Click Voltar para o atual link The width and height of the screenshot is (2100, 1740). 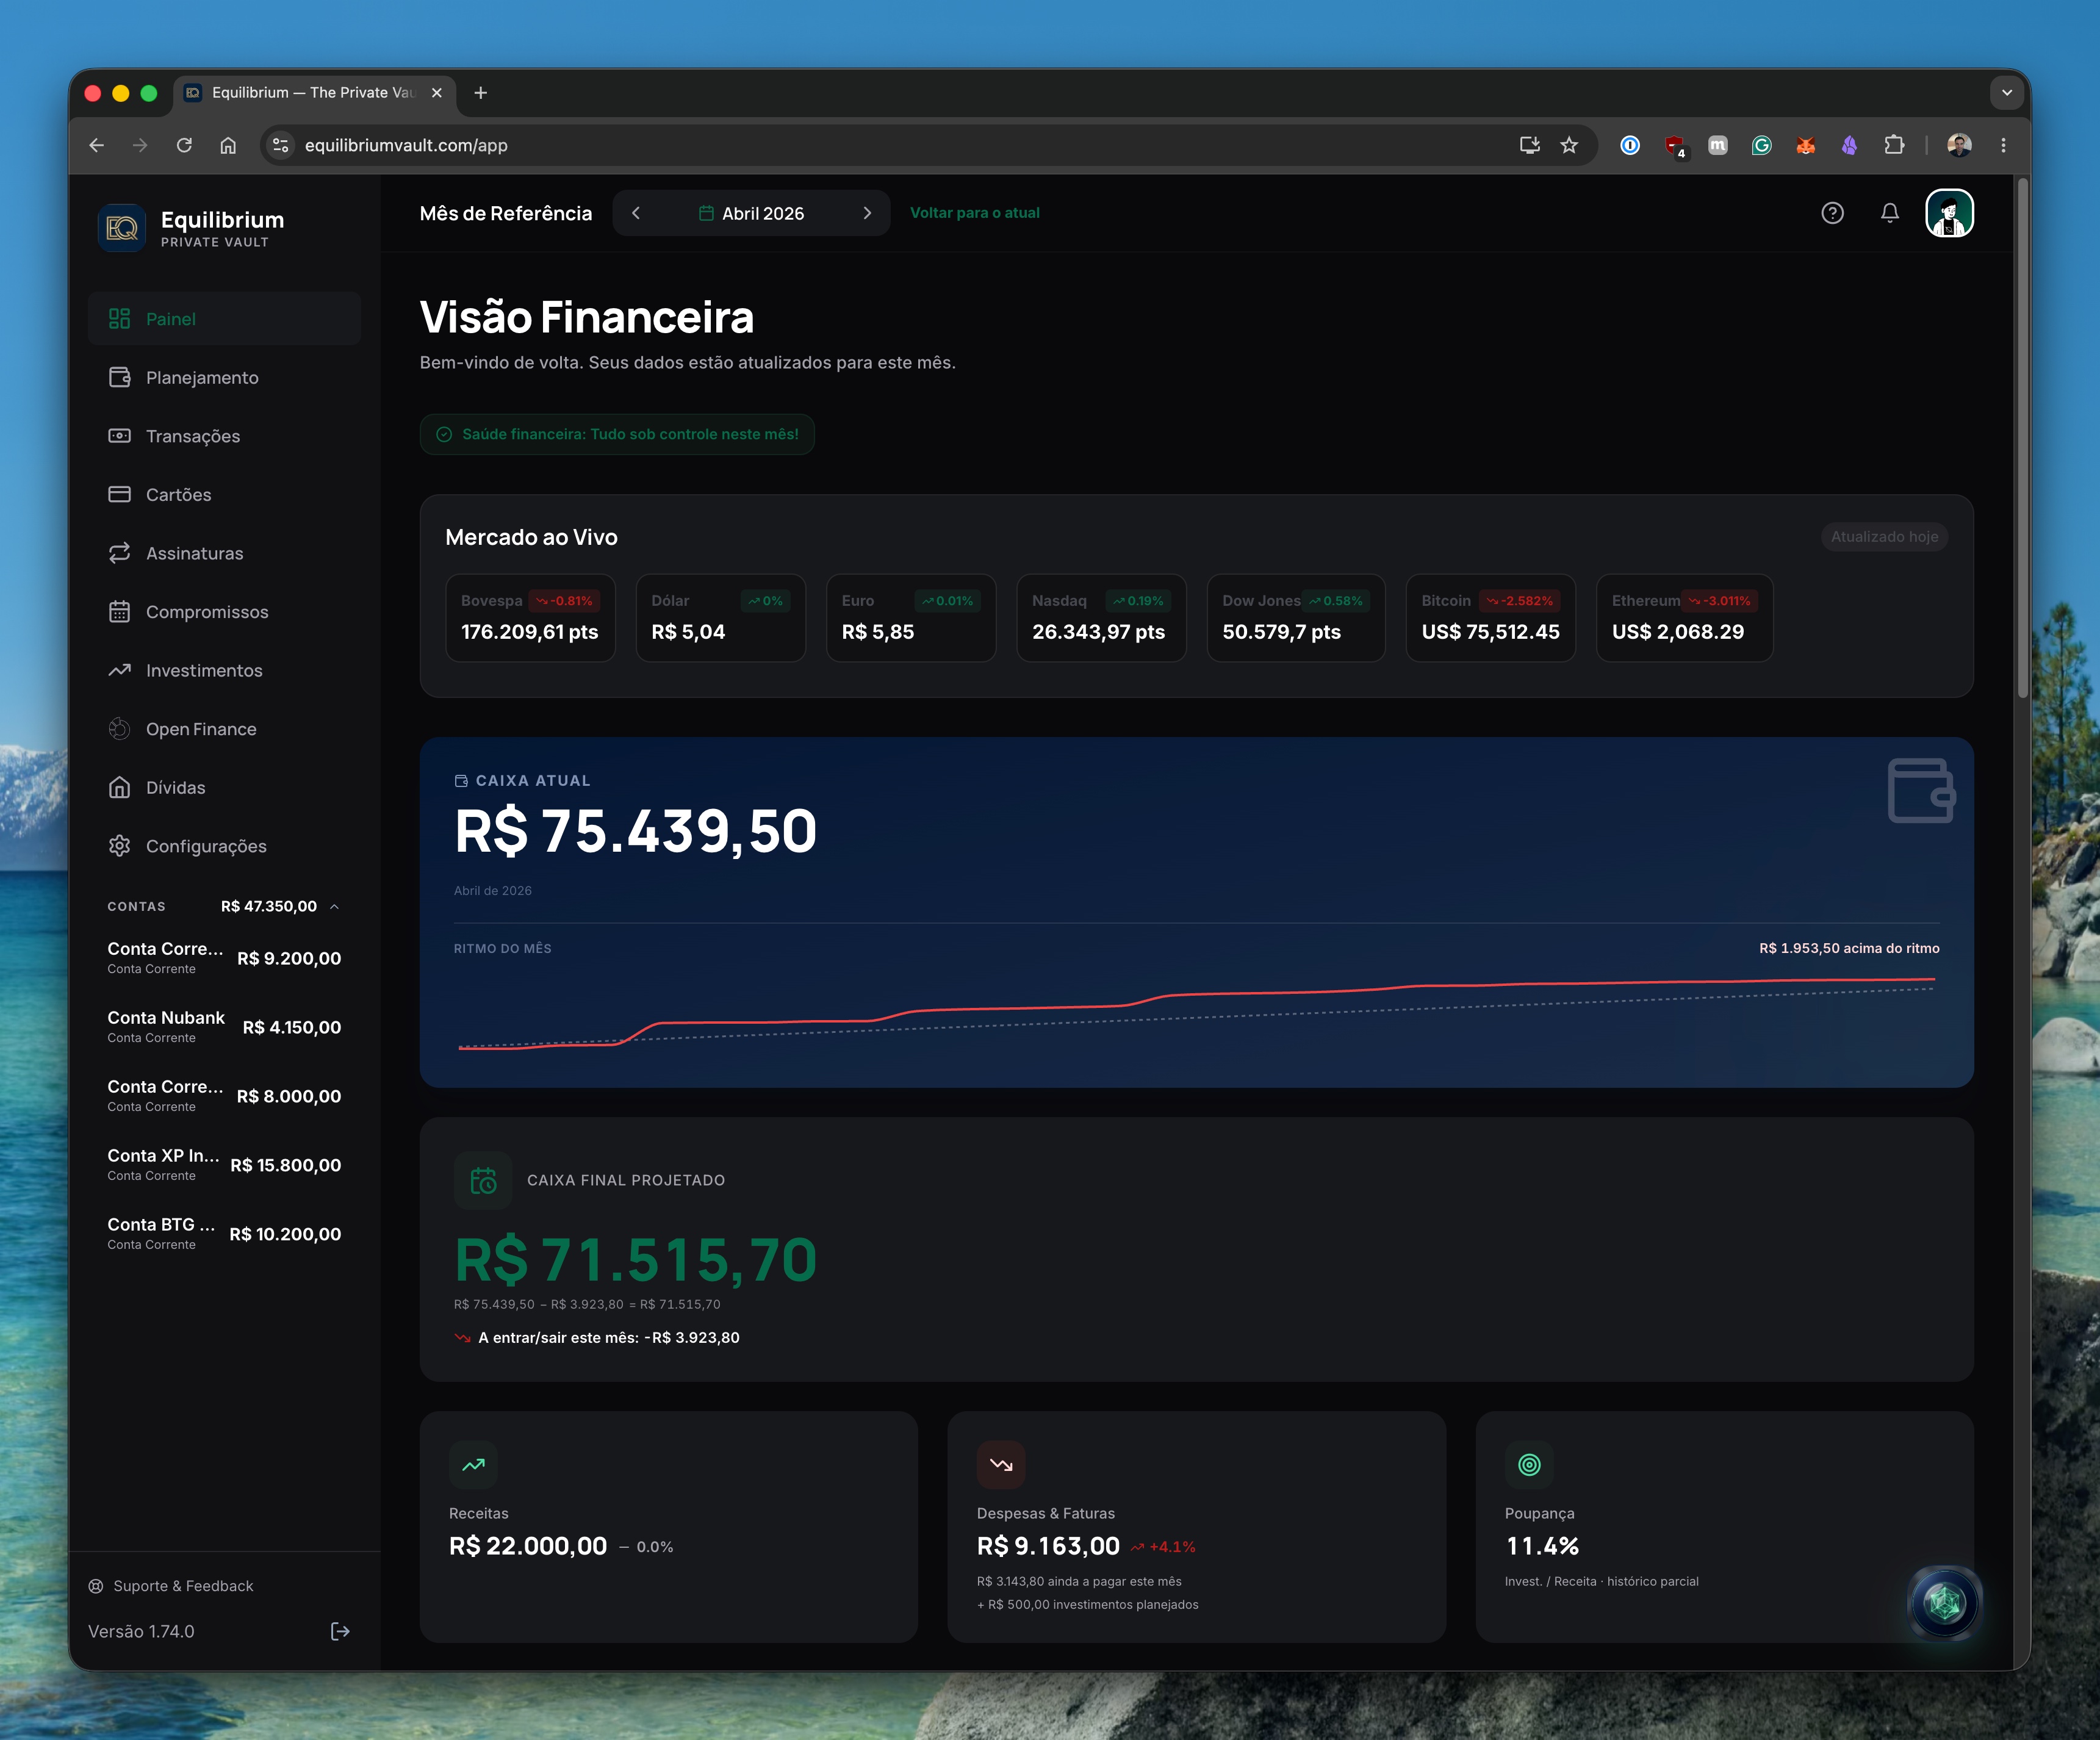pyautogui.click(x=974, y=213)
